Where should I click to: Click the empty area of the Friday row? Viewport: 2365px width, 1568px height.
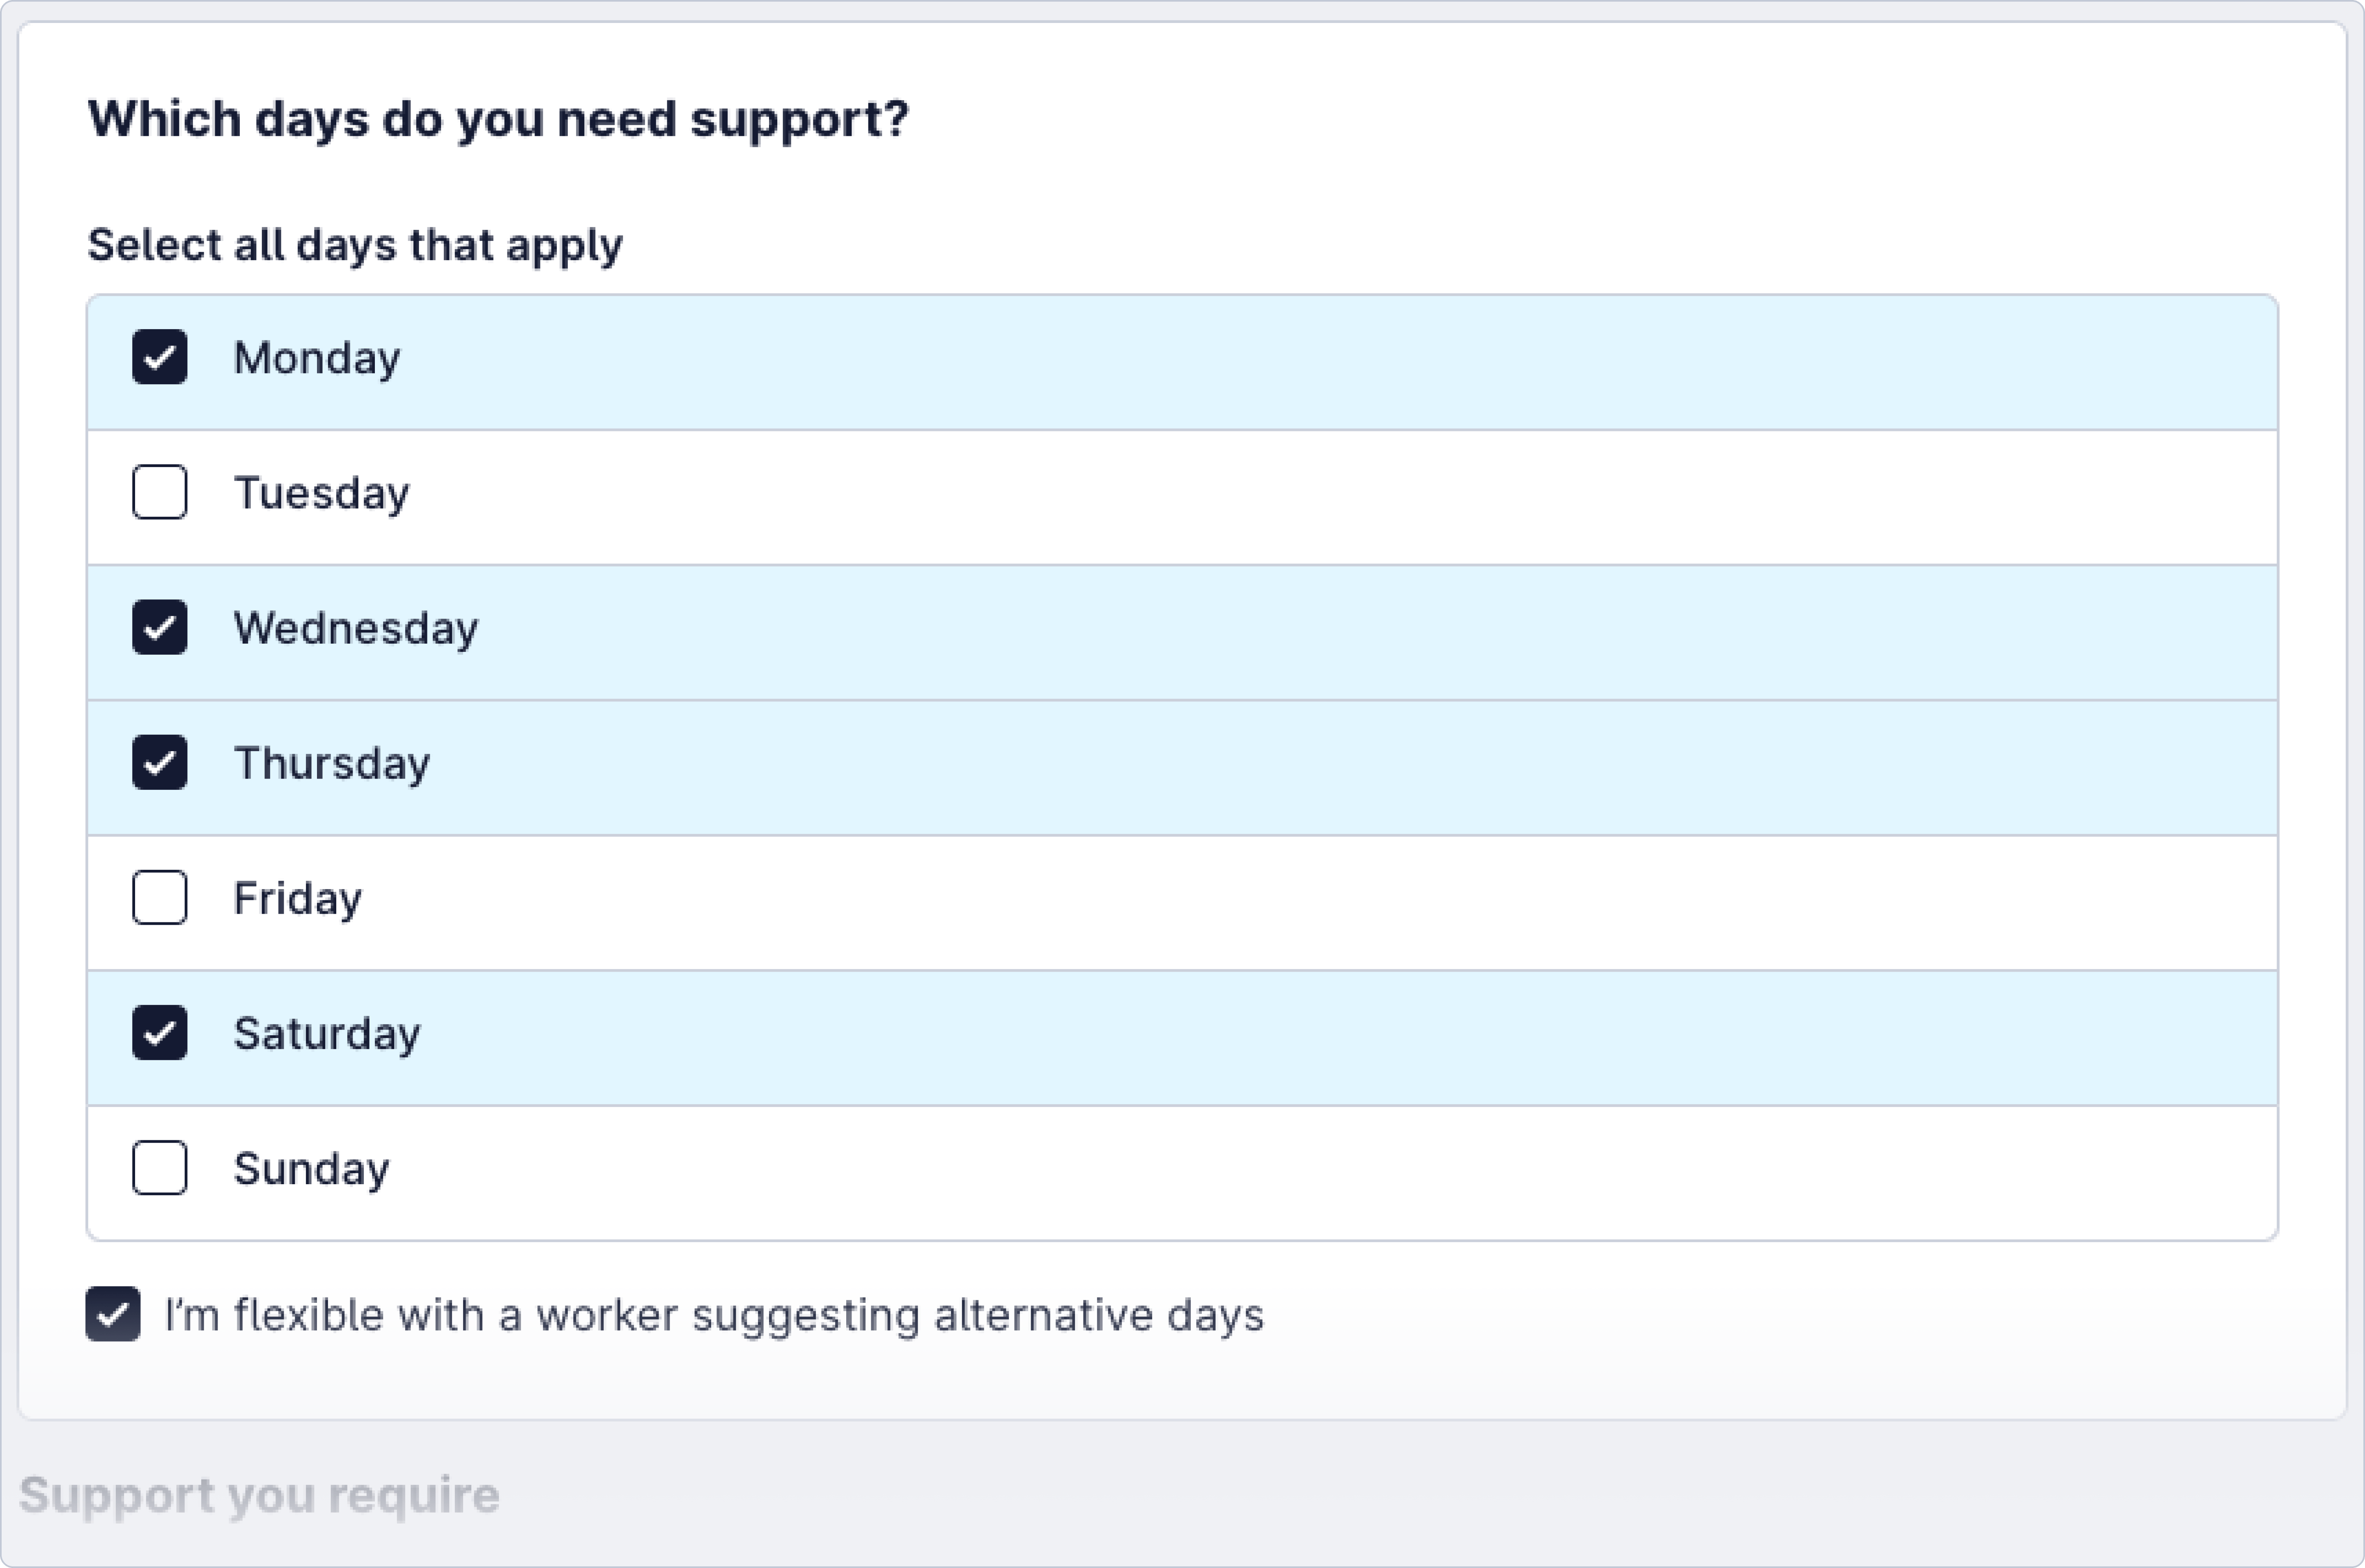1300,900
